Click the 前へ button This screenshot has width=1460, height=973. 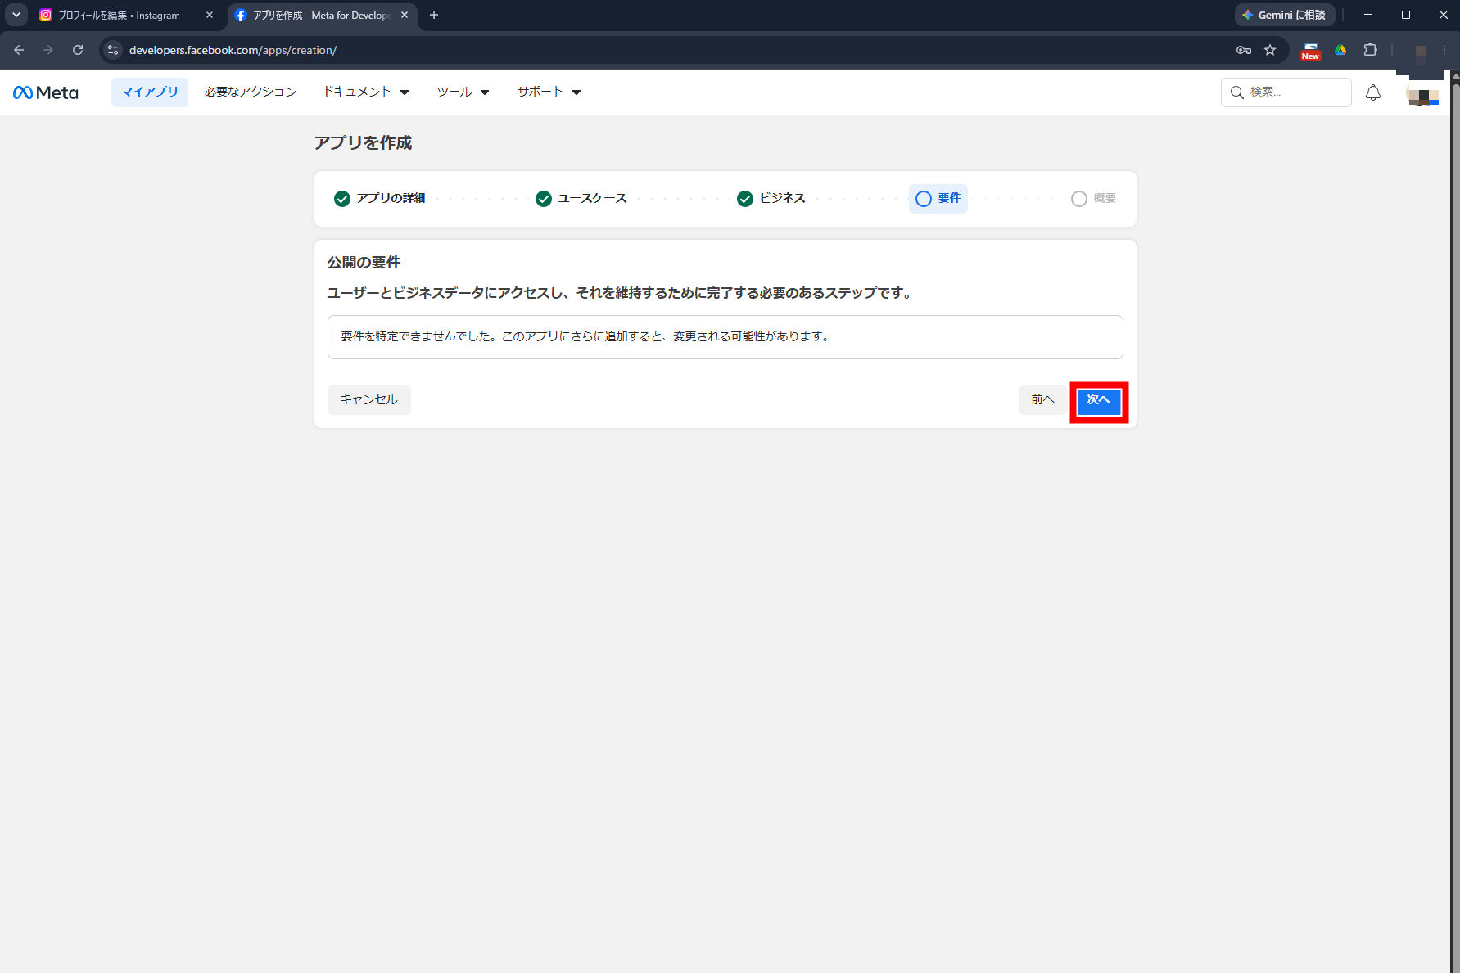(1042, 400)
